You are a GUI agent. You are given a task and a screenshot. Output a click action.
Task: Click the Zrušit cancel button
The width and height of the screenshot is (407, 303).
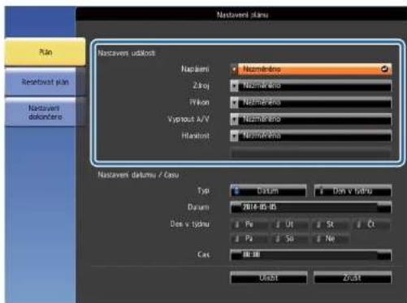(353, 278)
